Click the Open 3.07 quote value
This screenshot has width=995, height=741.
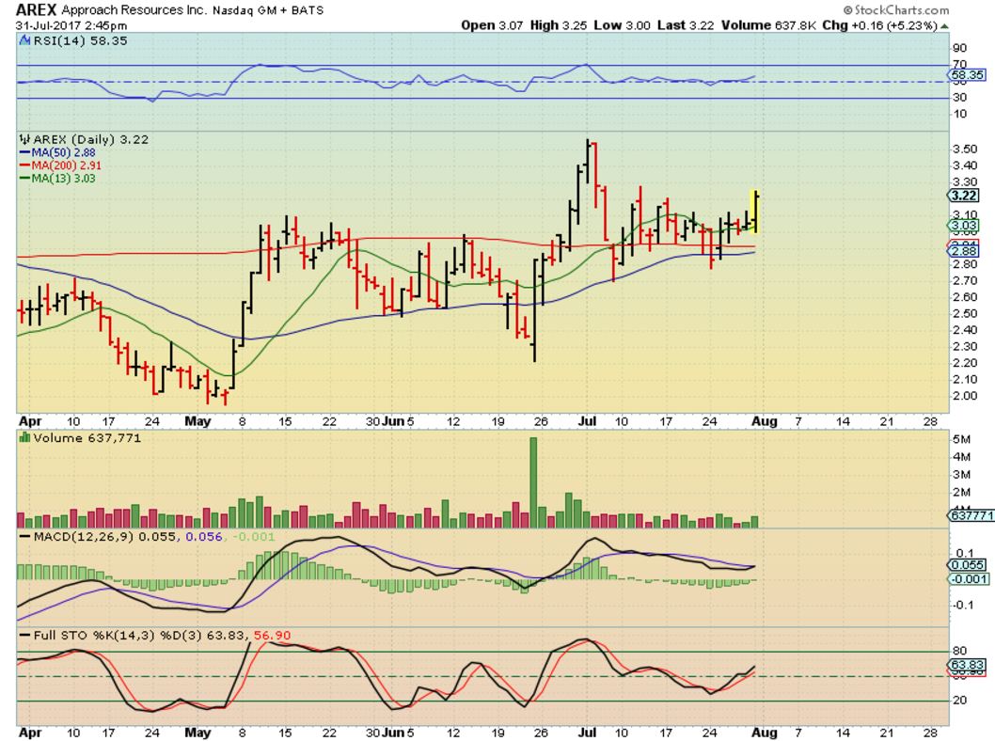(x=493, y=25)
